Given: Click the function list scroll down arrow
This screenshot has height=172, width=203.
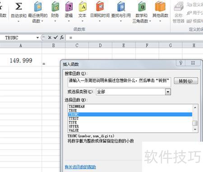Looking at the screenshot, I should pos(195,129).
